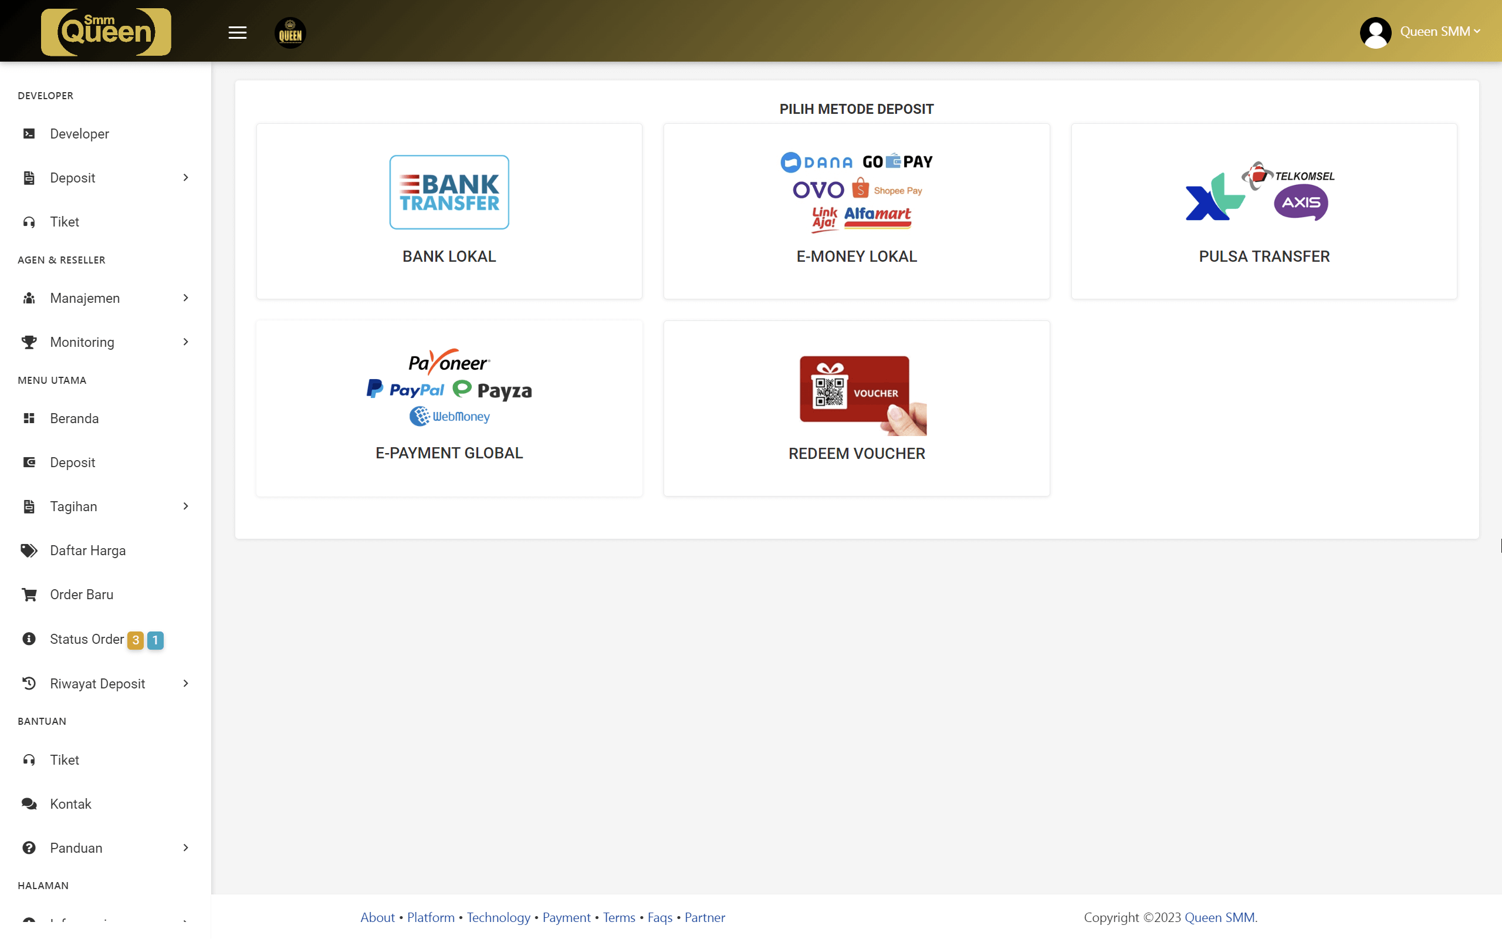This screenshot has height=939, width=1502.
Task: Open Daftar Harga price list
Action: click(x=87, y=551)
